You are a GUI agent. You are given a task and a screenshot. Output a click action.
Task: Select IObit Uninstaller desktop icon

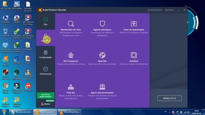[17, 74]
